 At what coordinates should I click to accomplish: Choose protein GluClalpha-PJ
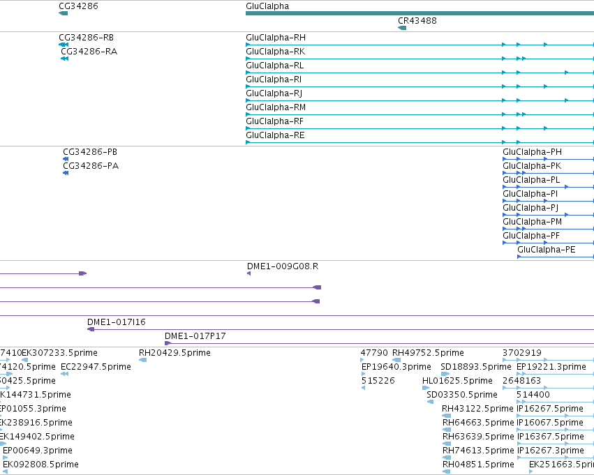coord(530,208)
